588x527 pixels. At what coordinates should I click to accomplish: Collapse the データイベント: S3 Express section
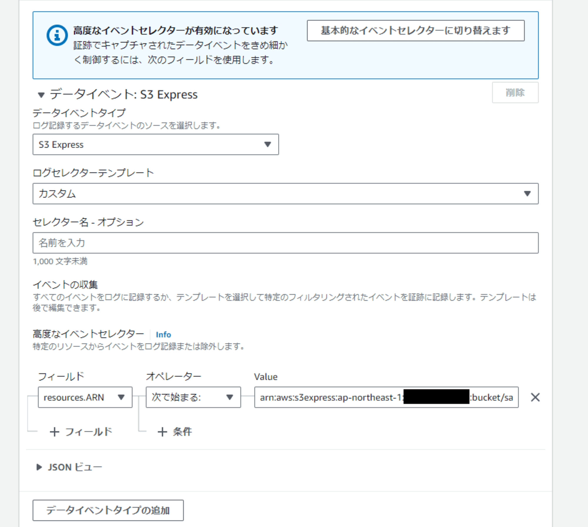tap(41, 95)
